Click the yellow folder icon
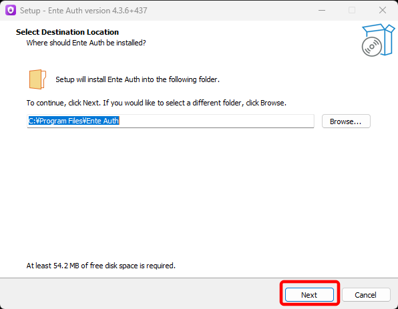 (37, 79)
